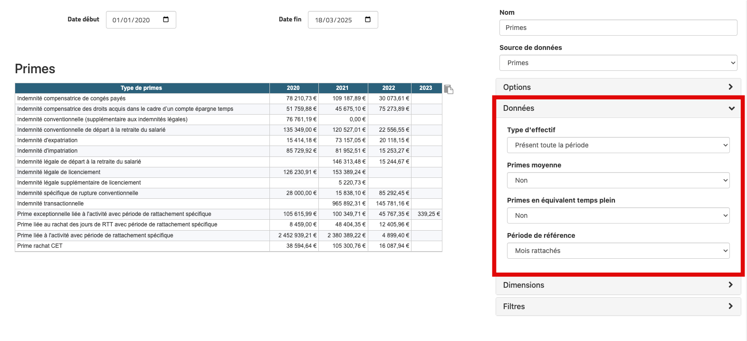Image resolution: width=747 pixels, height=341 pixels.
Task: Open Primes en équivalent temps plein dropdown
Action: point(618,215)
